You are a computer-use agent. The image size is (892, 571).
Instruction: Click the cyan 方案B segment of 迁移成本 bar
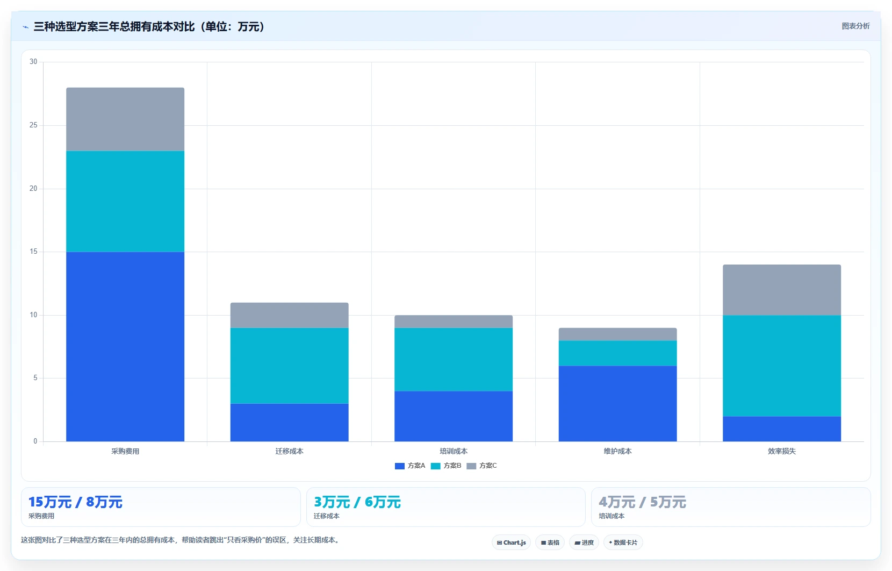coord(289,366)
